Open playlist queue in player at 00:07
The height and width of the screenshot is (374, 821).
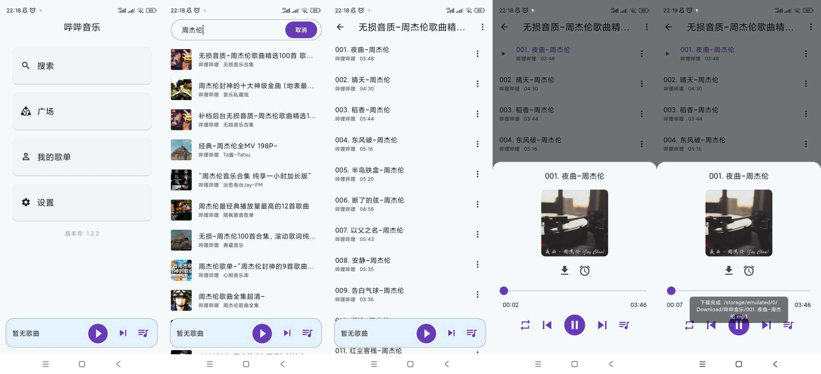[788, 325]
